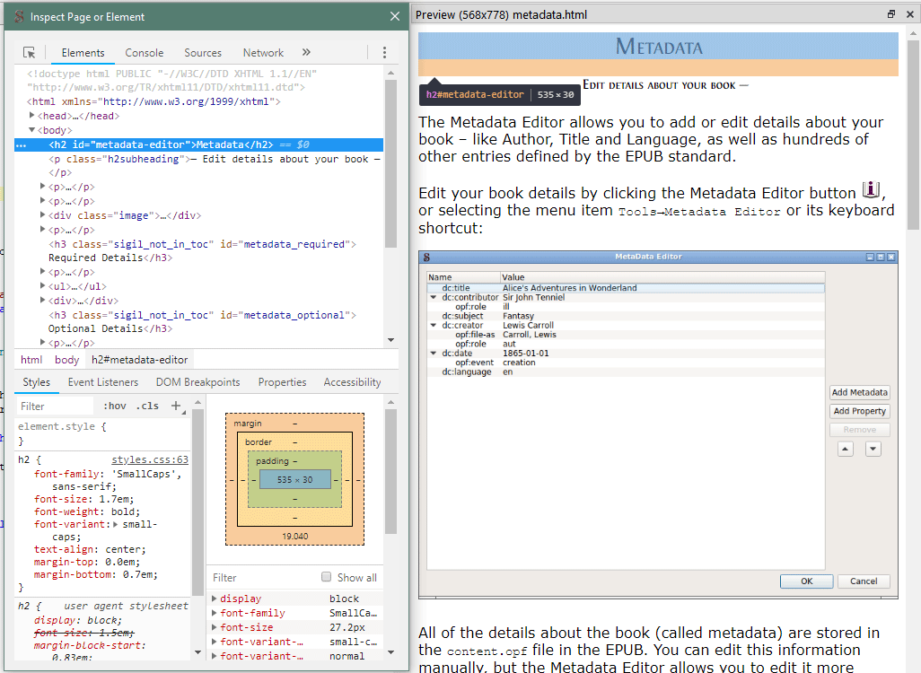Toggle the .cls class editor

coord(147,406)
